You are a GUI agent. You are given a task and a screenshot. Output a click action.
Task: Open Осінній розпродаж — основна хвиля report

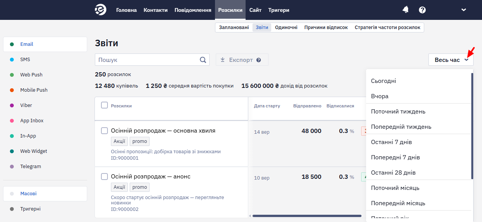[163, 131]
